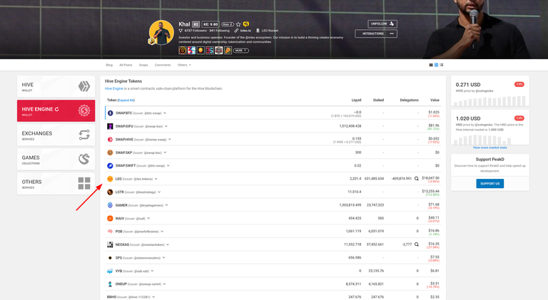Select the HIVE wallet sidebar item

(x=56, y=86)
